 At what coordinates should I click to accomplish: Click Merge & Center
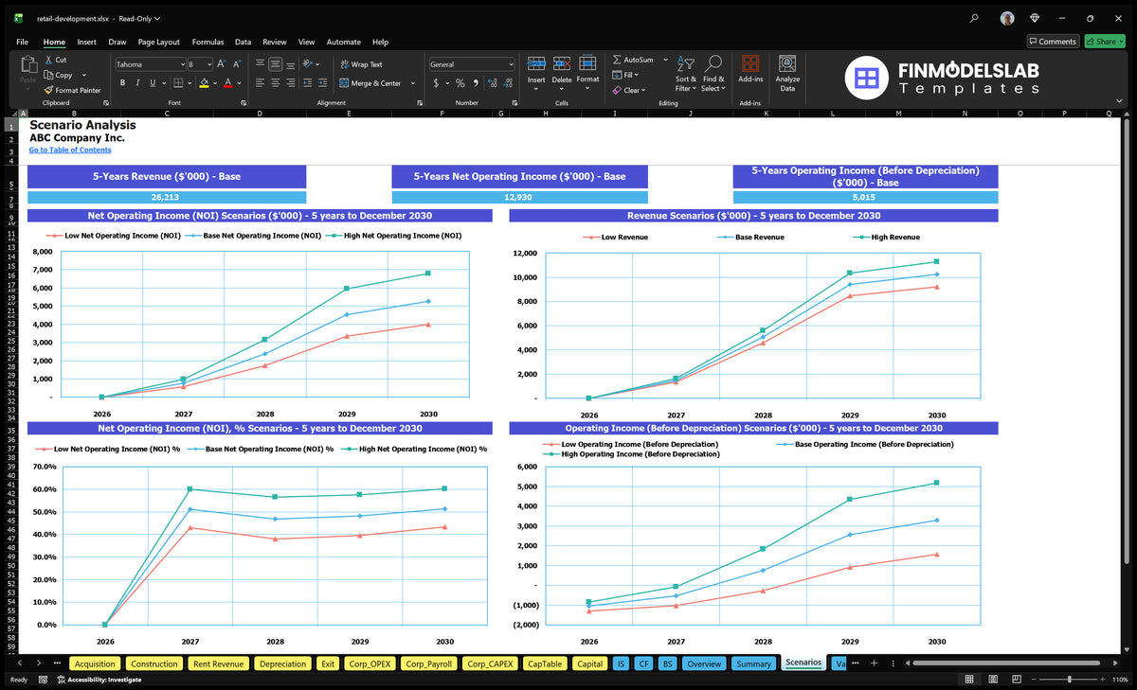tap(370, 83)
